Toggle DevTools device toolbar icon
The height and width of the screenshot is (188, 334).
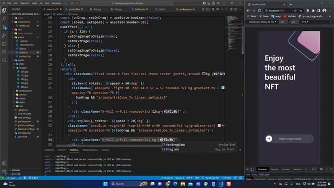252,169
